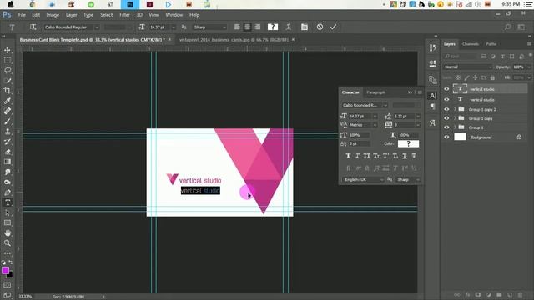Image resolution: width=534 pixels, height=300 pixels.
Task: Hide the Group 1 copy 2 layer
Action: coord(446,109)
